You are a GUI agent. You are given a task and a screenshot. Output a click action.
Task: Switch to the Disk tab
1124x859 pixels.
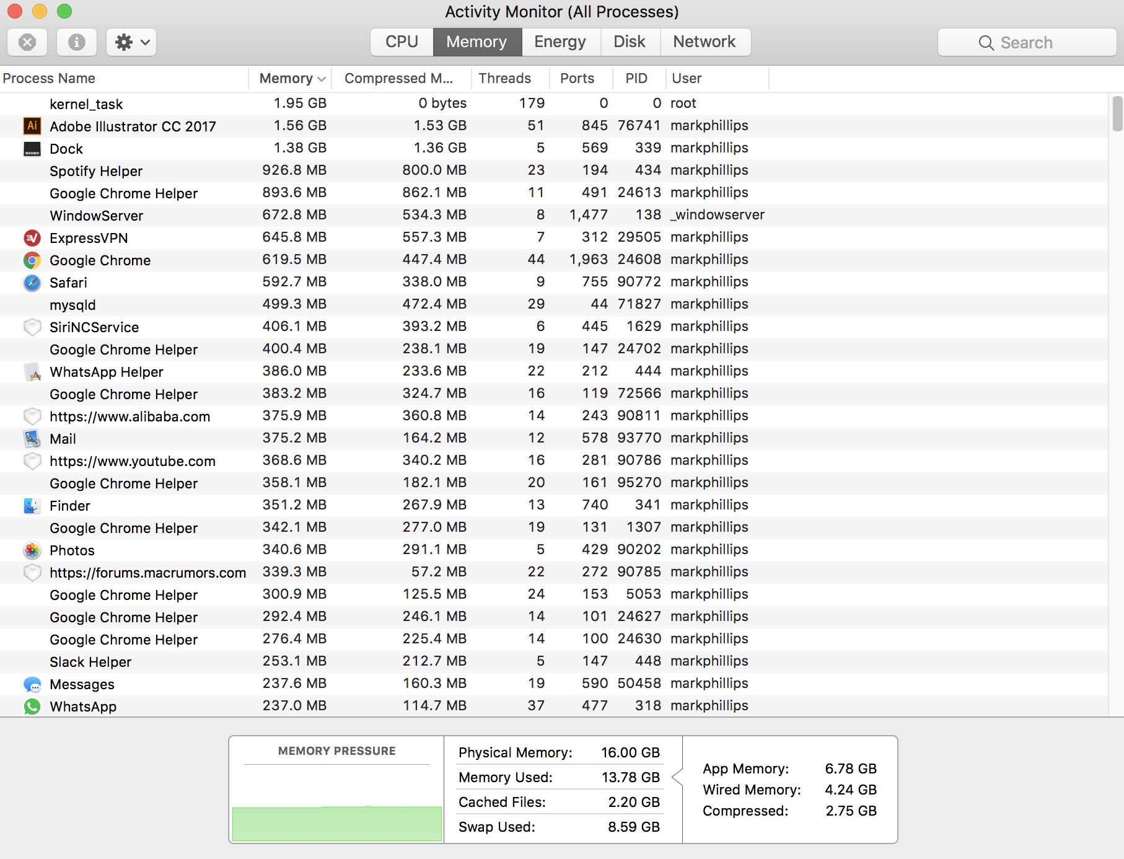[630, 42]
